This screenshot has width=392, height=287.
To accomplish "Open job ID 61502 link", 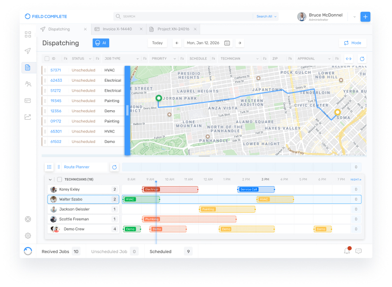I will click(56, 142).
